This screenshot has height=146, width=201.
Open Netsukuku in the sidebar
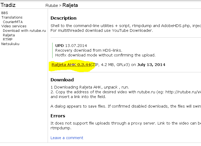10,44
